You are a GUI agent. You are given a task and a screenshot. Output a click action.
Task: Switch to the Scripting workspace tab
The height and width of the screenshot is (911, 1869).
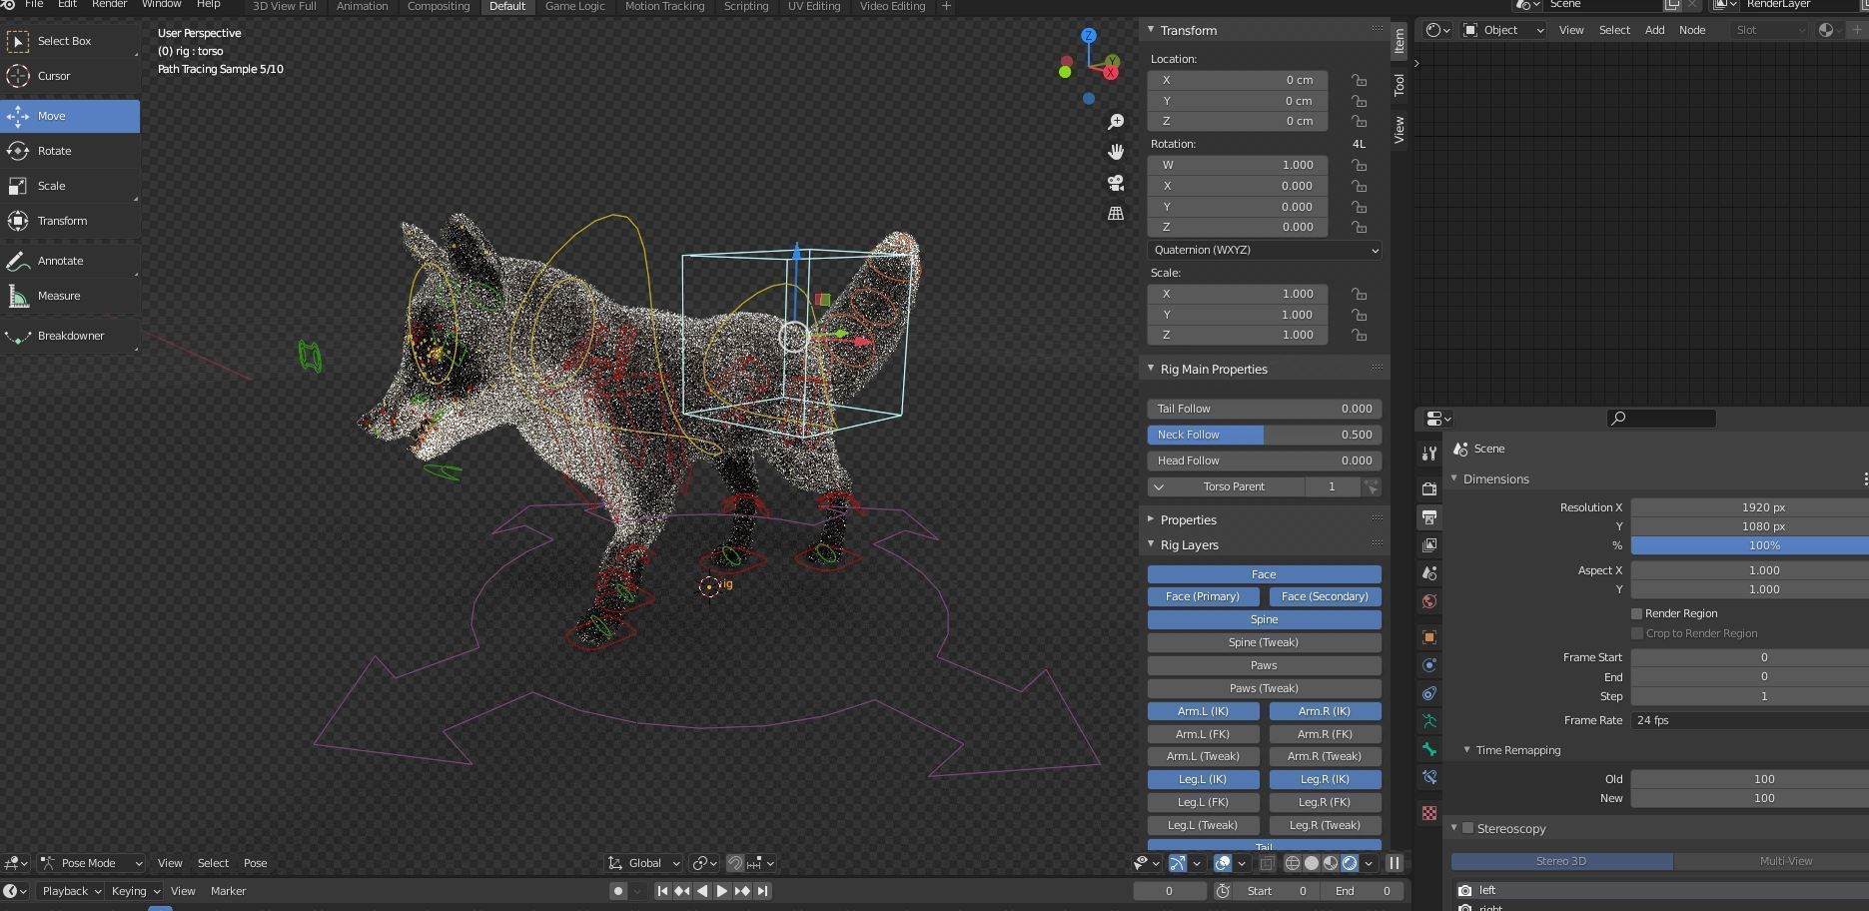(x=746, y=6)
